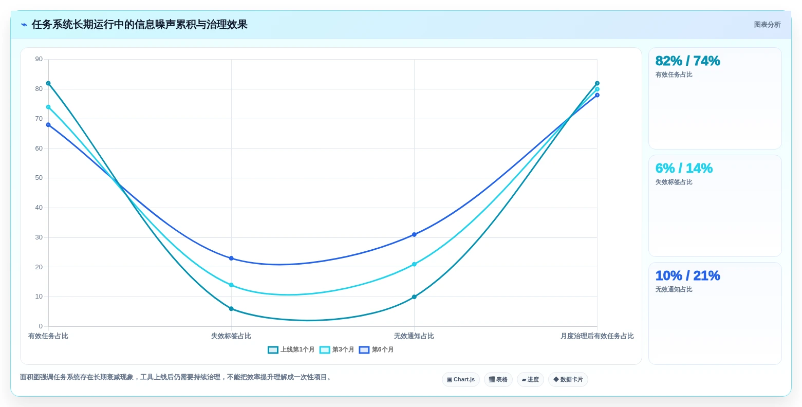
Task: Click the 上线第1个月 point at 失效标签占比
Action: coord(231,309)
